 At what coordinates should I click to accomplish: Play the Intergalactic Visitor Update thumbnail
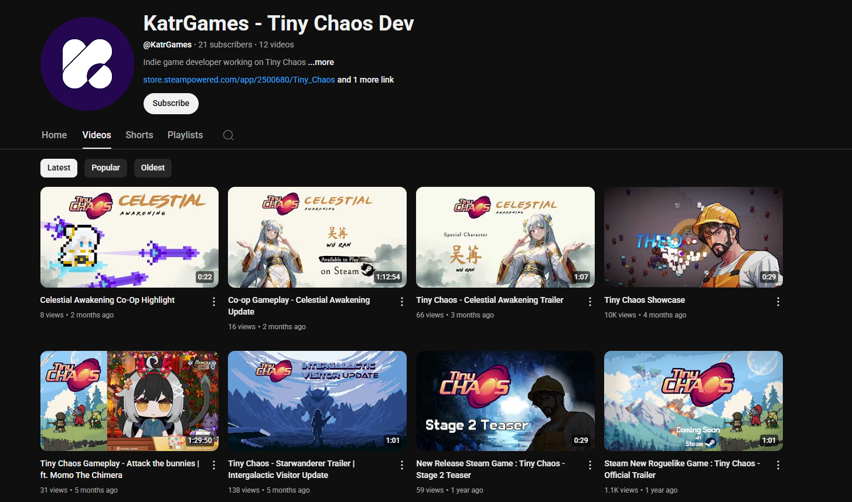[x=318, y=401]
